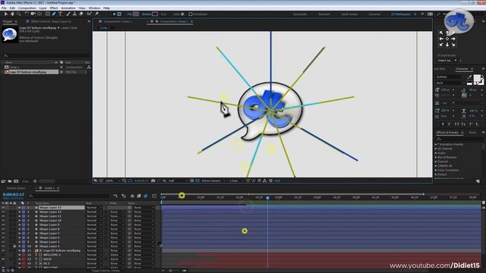Enable the RotoBezier checkbox
Screen dimensions: 486x273
pos(191,14)
